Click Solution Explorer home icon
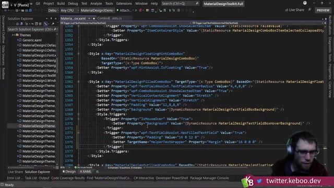 17,23
